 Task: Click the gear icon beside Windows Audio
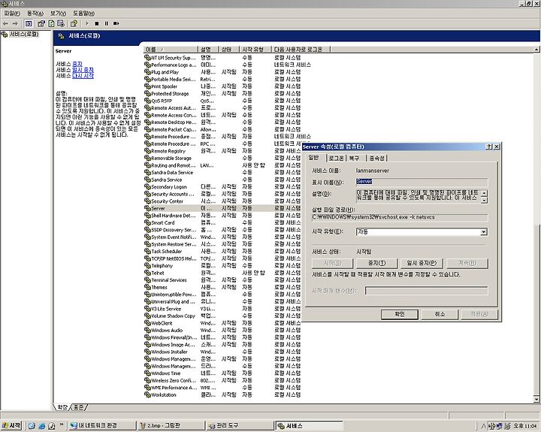pos(147,330)
